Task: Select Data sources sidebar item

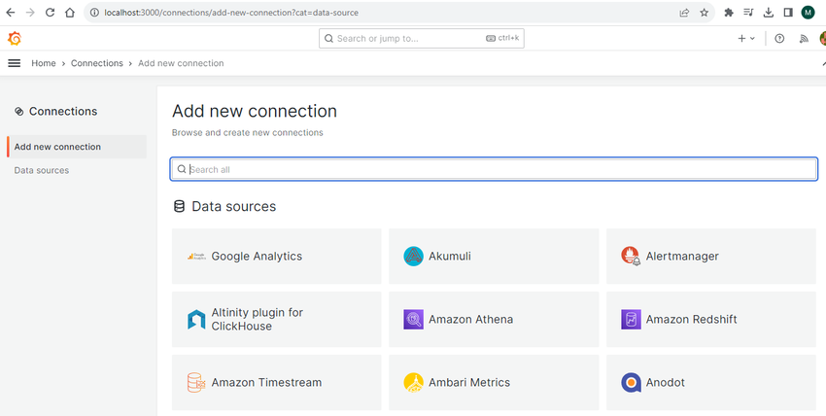Action: 42,171
